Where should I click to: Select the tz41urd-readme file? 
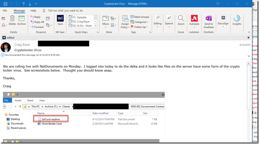click(x=51, y=119)
